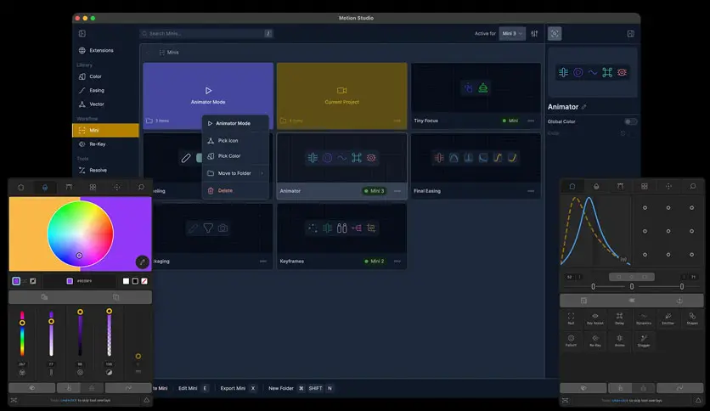Click the easing curve graph

(x=595, y=231)
